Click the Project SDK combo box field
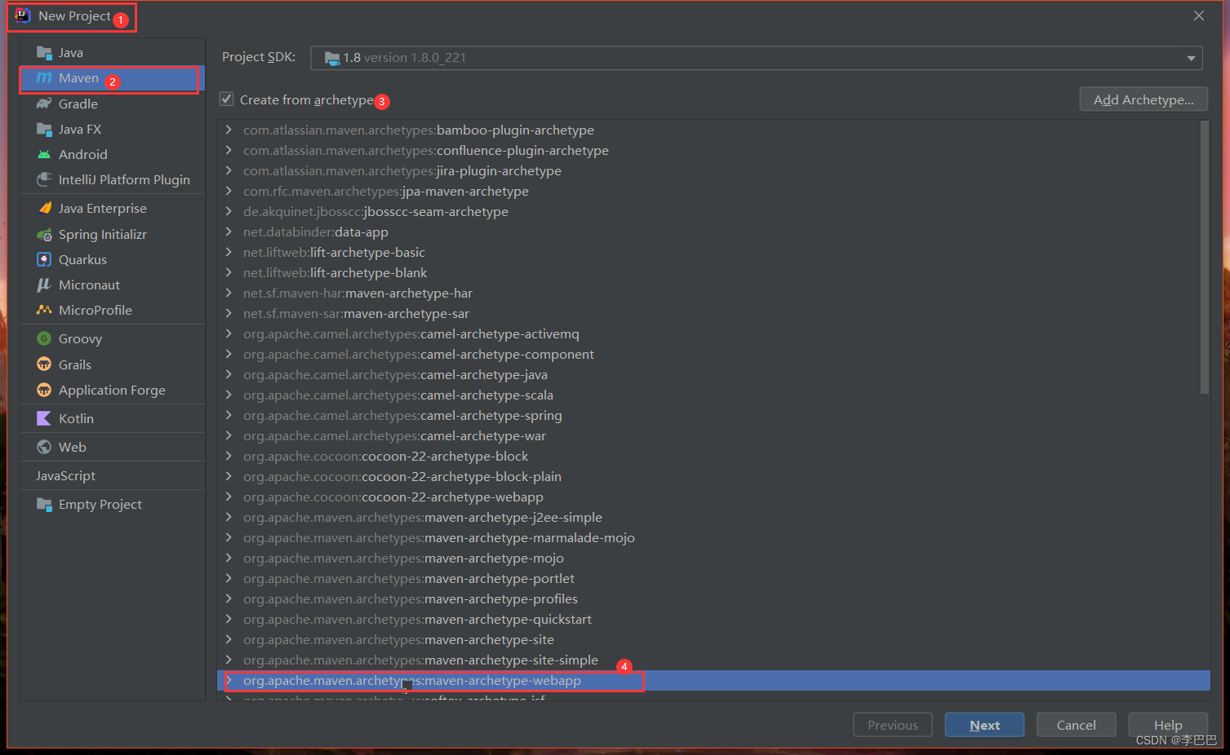Viewport: 1230px width, 755px height. (x=756, y=58)
